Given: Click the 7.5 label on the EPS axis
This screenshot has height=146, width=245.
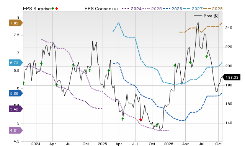Looking at the screenshot, I should (16, 35).
